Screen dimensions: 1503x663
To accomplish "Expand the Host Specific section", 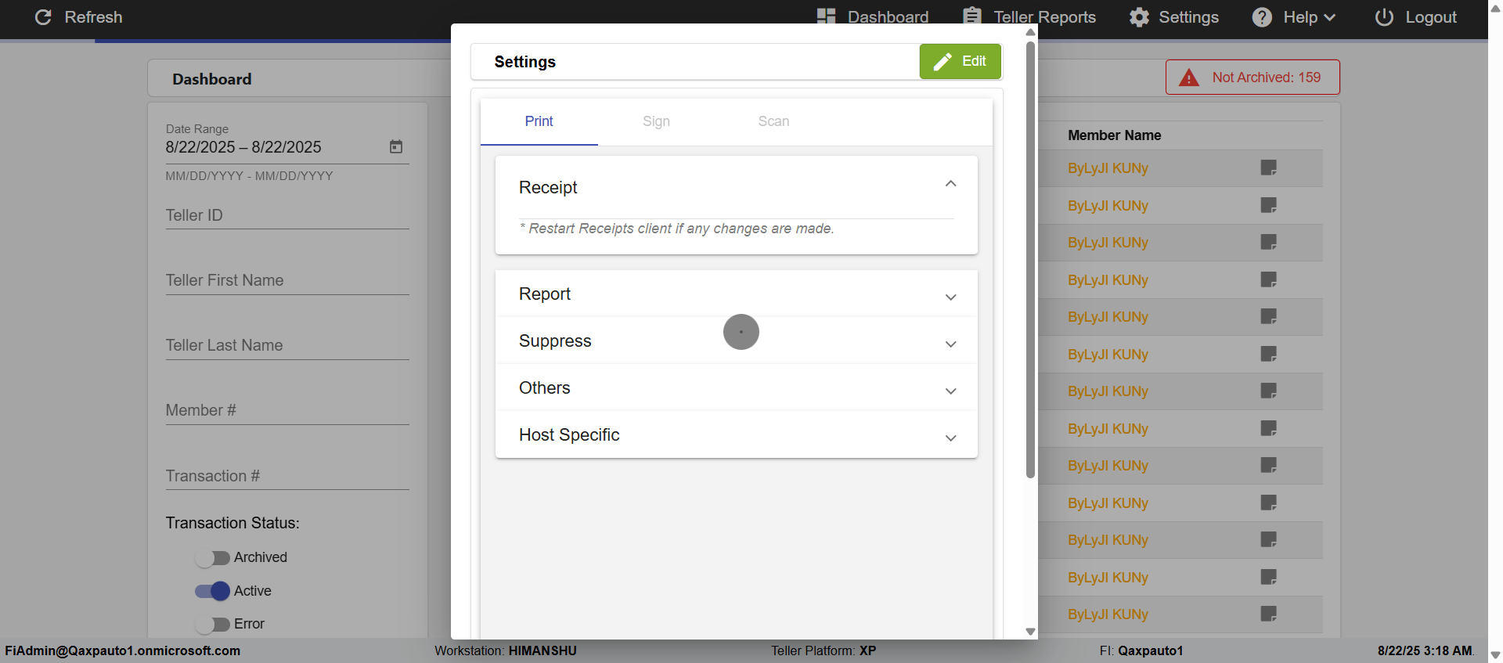I will [950, 438].
